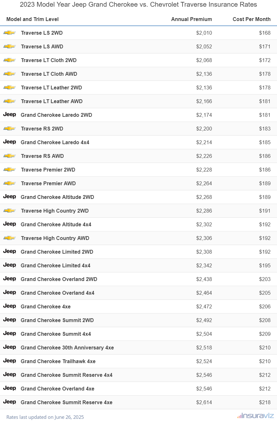This screenshot has height=422, width=277.
Task: Click the Chevrolet logo beside Traverse LS AWD
Action: (10, 46)
